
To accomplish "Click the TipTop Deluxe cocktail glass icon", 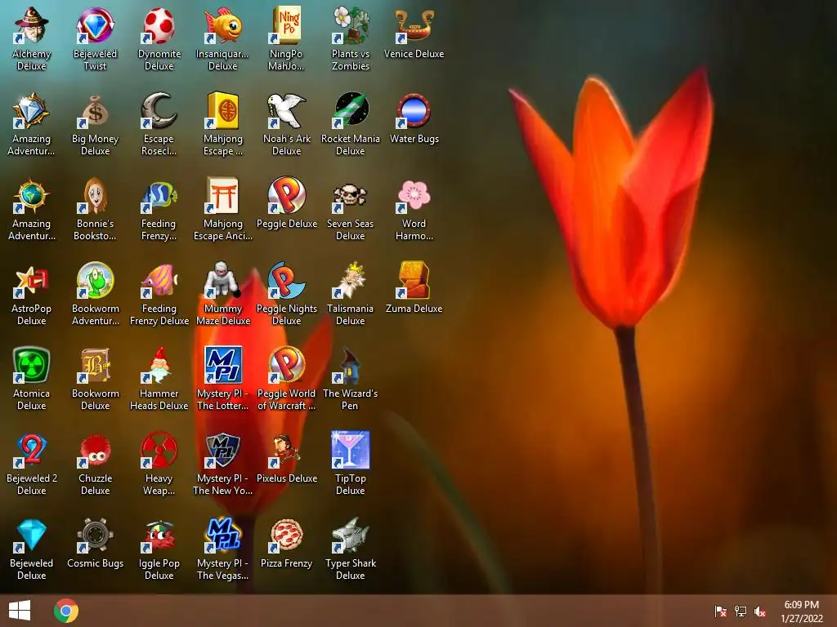I will pyautogui.click(x=350, y=450).
